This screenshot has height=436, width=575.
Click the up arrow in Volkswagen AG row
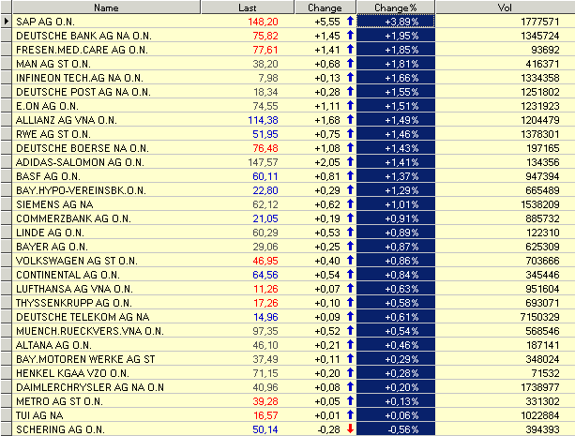[350, 261]
